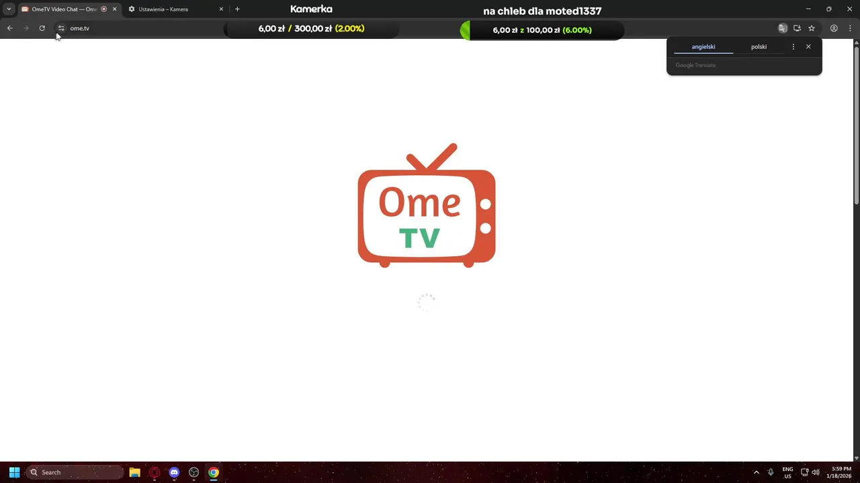Open the volume speaker tray icon
860x483 pixels.
(816, 472)
